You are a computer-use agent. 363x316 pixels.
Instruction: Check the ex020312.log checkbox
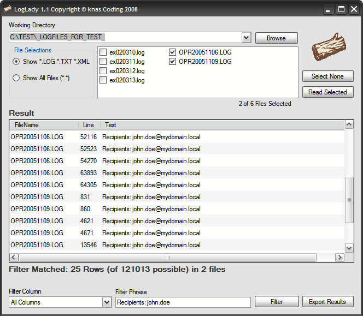[x=103, y=71]
